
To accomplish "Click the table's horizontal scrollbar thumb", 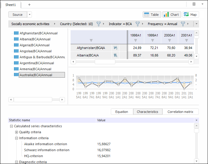I will pyautogui.click(x=105, y=62).
